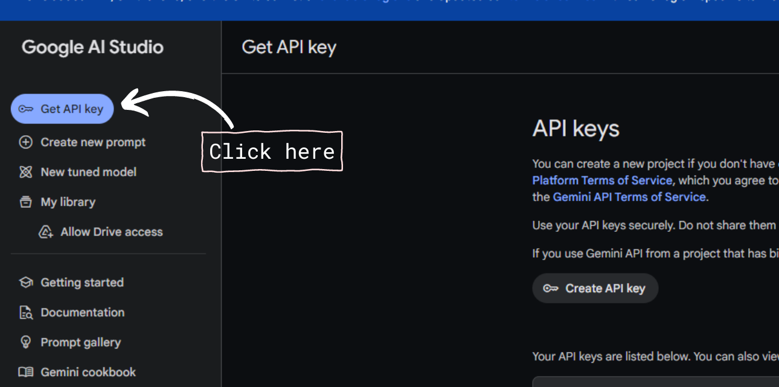Click the Prompt gallery lightbulb icon

point(25,342)
